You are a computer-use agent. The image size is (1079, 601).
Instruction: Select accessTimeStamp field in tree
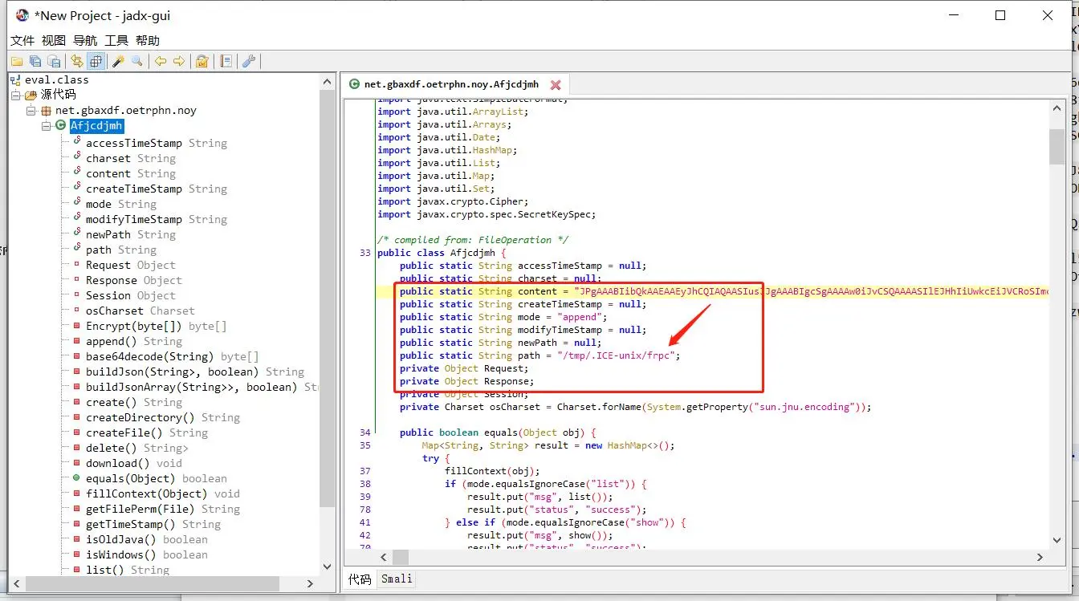(157, 143)
